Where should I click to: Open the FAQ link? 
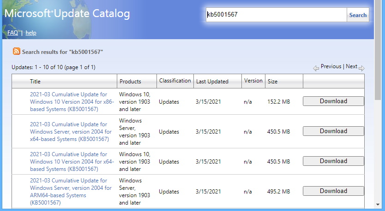12,33
